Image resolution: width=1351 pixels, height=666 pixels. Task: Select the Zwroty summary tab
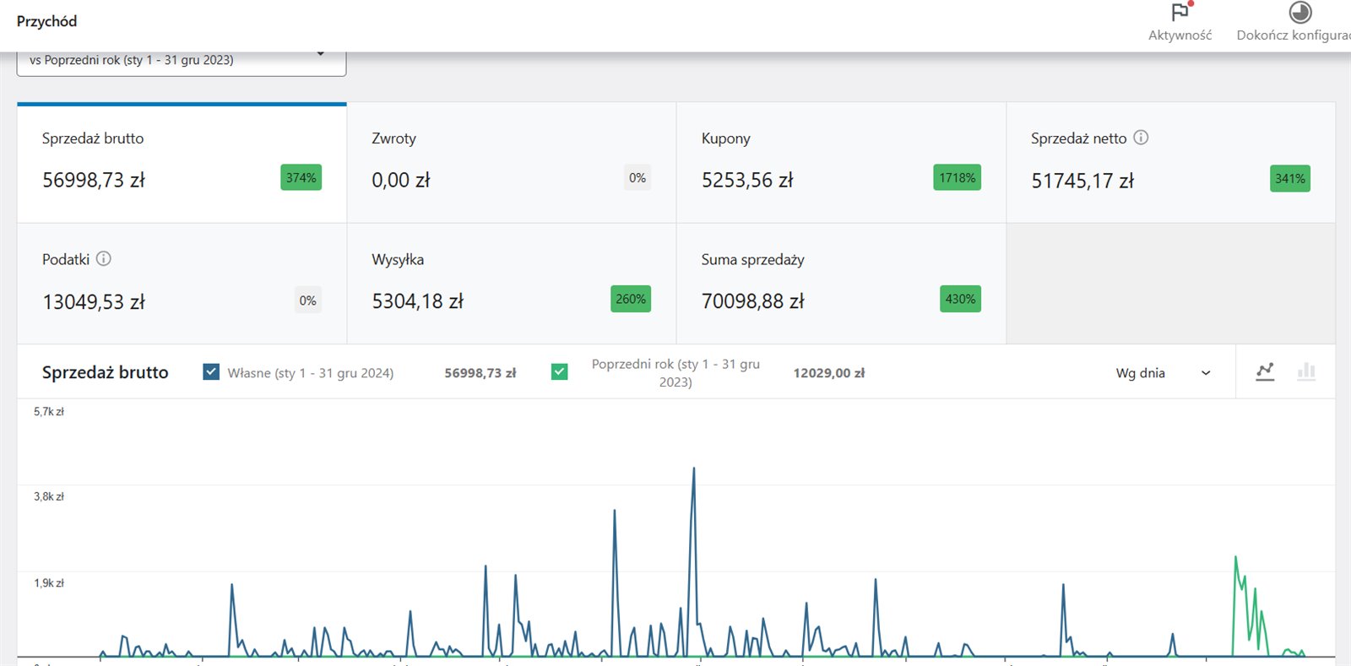[x=511, y=163]
